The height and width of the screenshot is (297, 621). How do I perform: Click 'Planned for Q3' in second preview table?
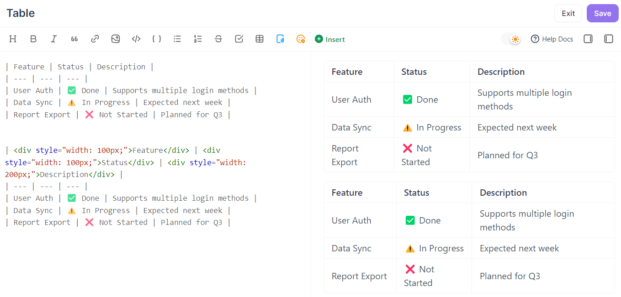click(x=510, y=276)
